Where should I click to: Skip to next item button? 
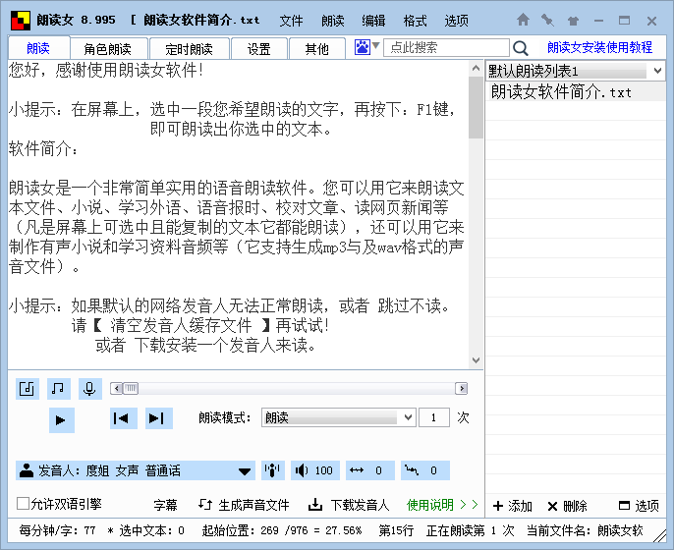(x=158, y=418)
